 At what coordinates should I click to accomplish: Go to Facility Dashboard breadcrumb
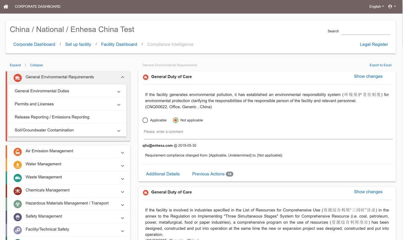(119, 44)
